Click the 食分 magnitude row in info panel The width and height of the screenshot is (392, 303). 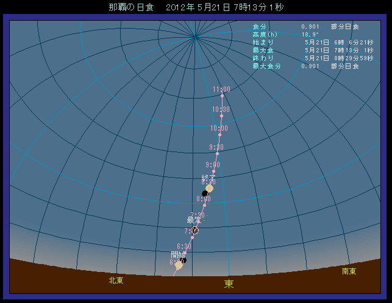click(306, 27)
